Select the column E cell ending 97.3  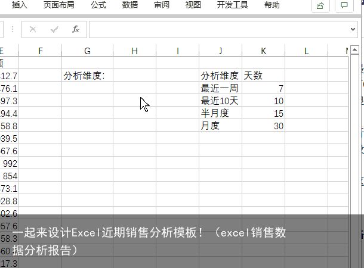[10, 101]
